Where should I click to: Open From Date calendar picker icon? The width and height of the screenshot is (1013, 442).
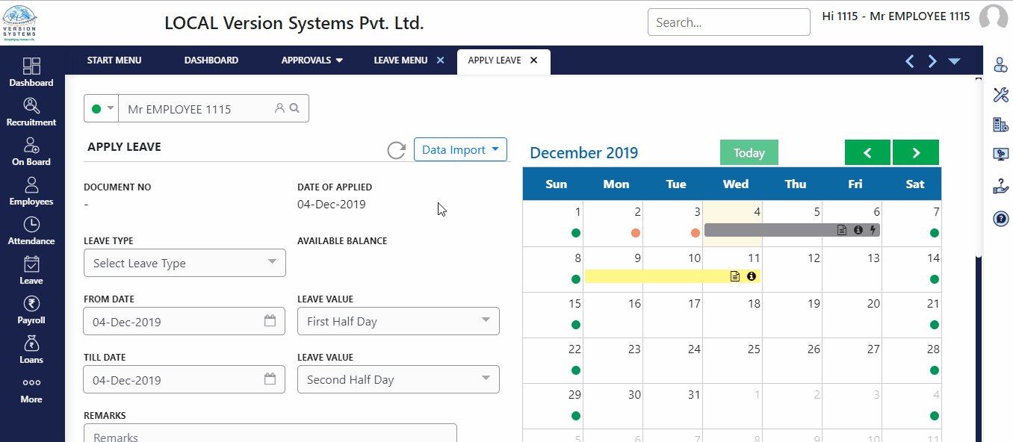(270, 321)
